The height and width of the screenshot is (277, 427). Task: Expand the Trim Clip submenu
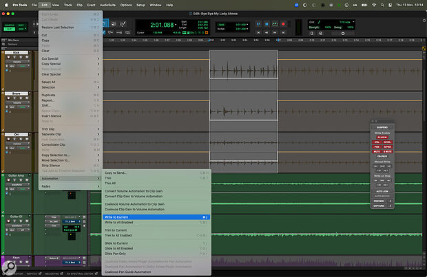[70, 129]
